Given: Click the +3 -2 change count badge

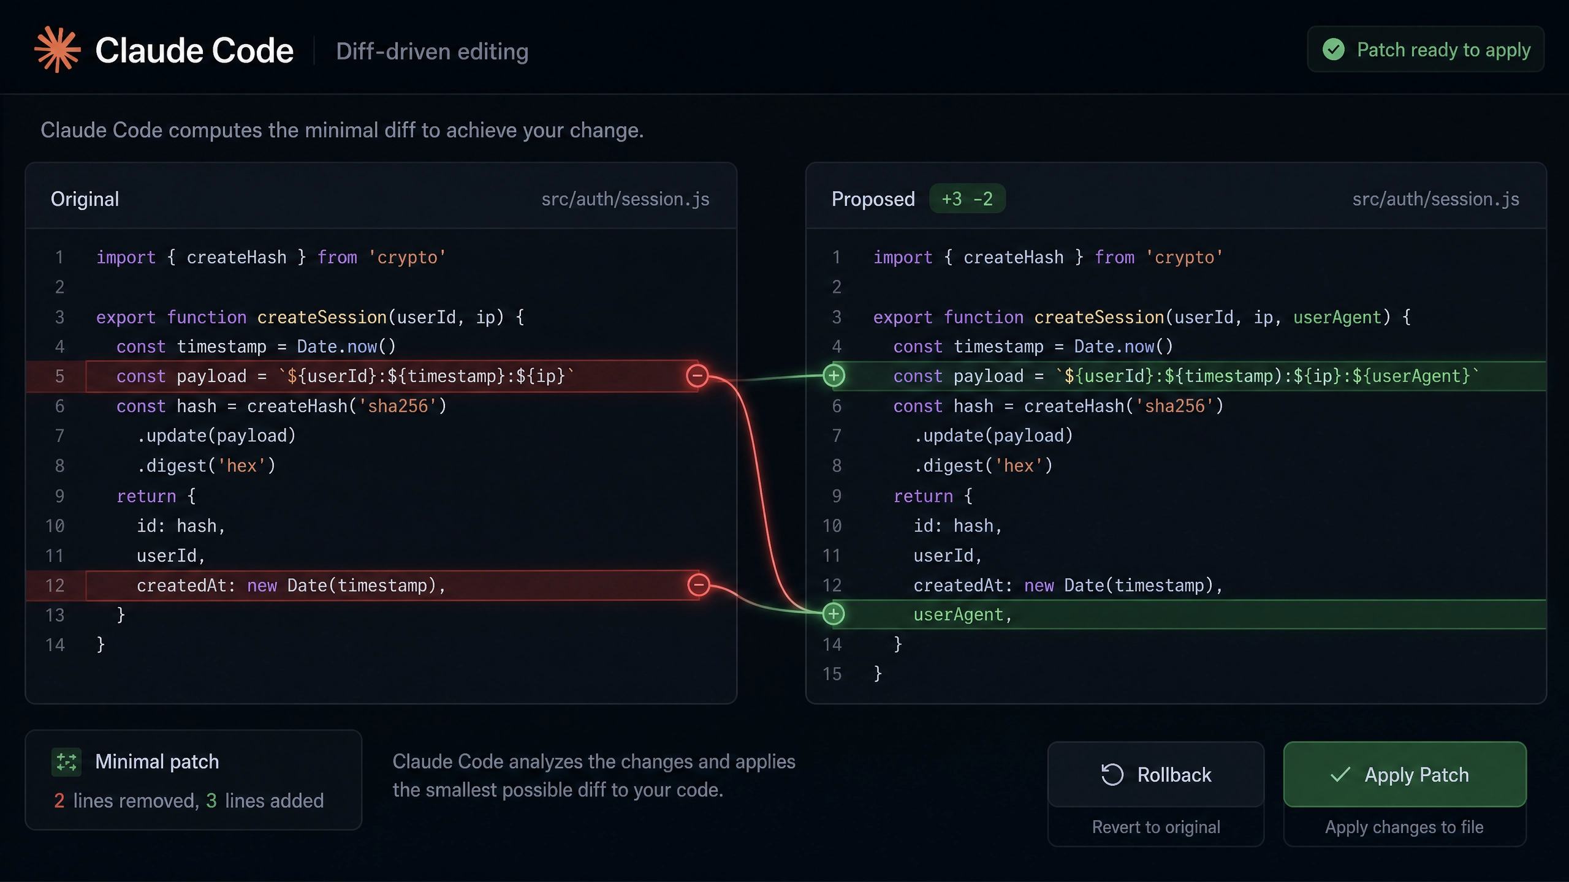Looking at the screenshot, I should tap(967, 198).
